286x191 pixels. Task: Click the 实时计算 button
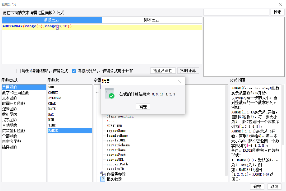pos(188,71)
